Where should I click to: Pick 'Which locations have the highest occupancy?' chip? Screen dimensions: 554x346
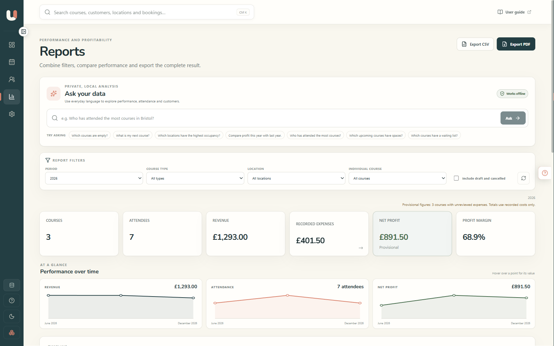(x=189, y=136)
